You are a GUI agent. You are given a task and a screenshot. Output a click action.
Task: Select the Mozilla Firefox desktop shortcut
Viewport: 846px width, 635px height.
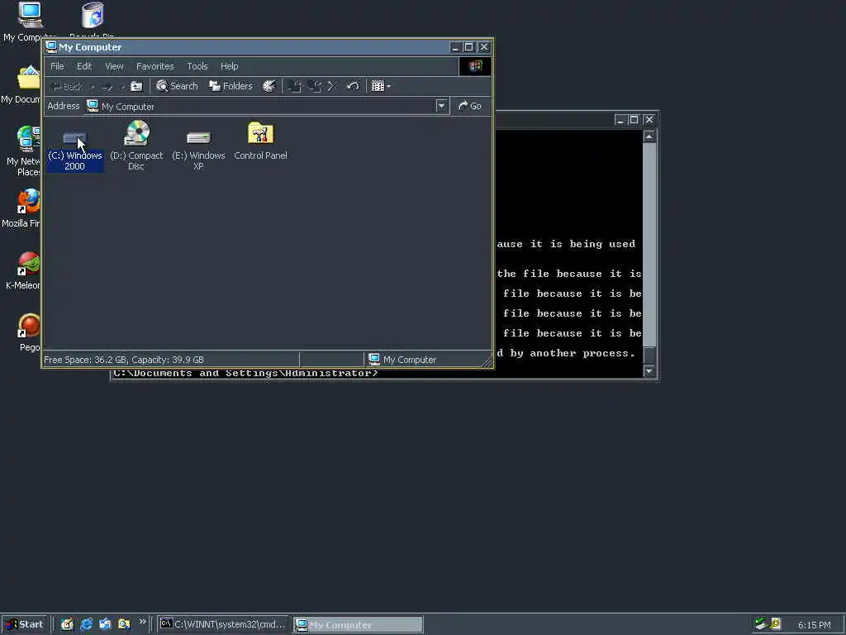[x=22, y=208]
